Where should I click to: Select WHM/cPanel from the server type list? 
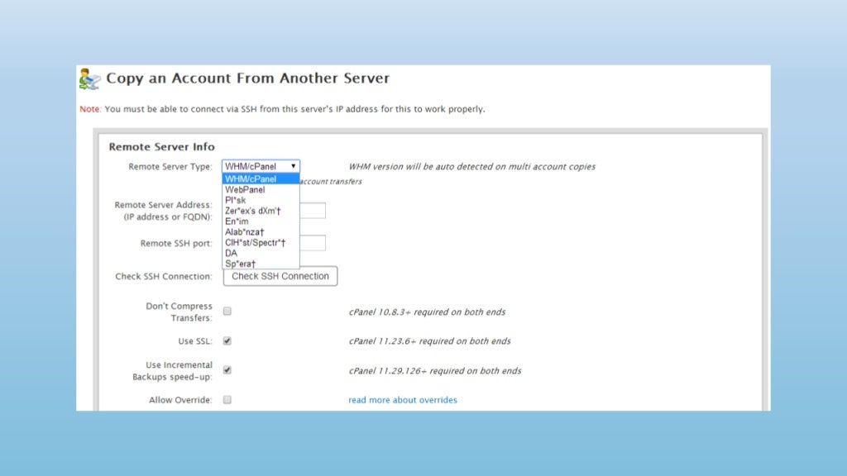[261, 179]
